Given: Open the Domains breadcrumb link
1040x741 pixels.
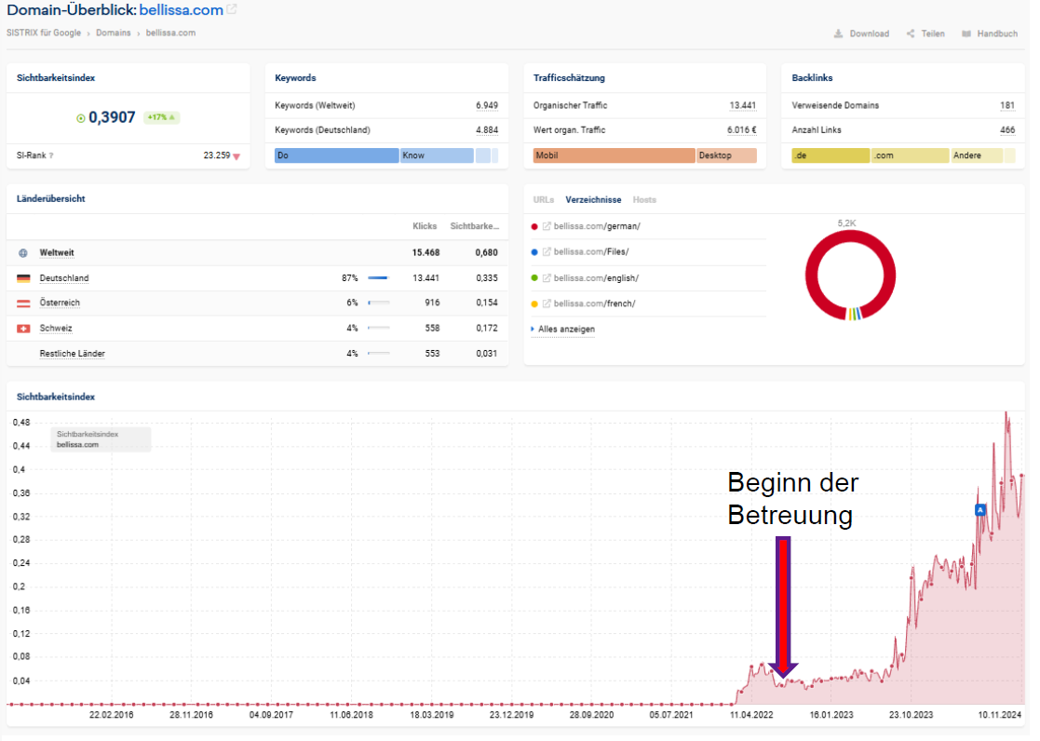Looking at the screenshot, I should point(113,34).
